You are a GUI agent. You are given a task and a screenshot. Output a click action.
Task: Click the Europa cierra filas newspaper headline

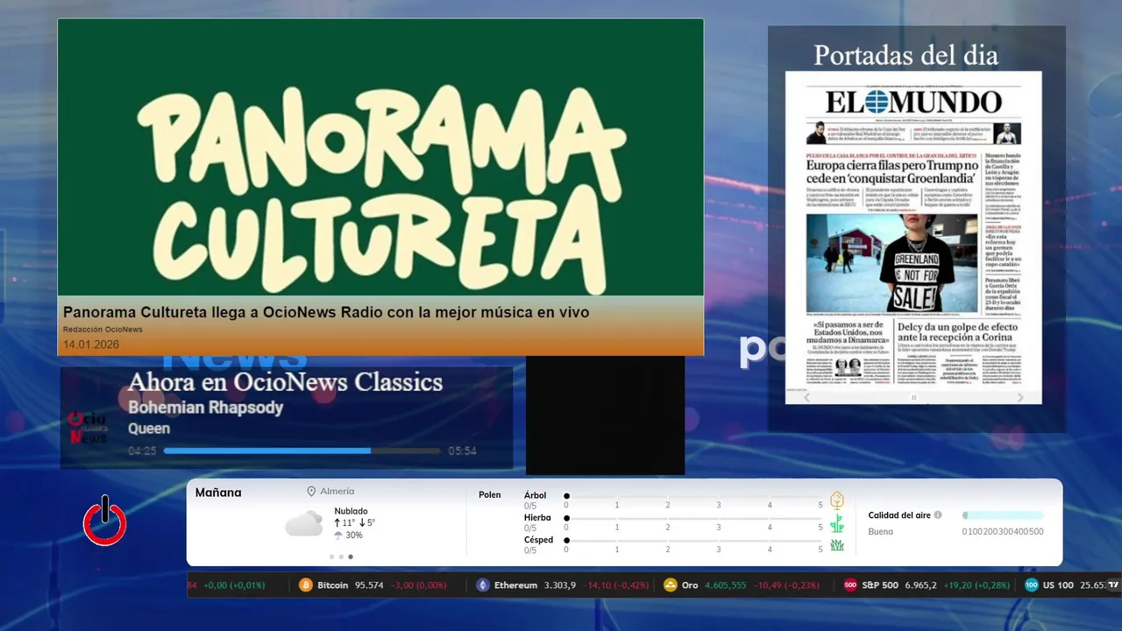[x=892, y=172]
